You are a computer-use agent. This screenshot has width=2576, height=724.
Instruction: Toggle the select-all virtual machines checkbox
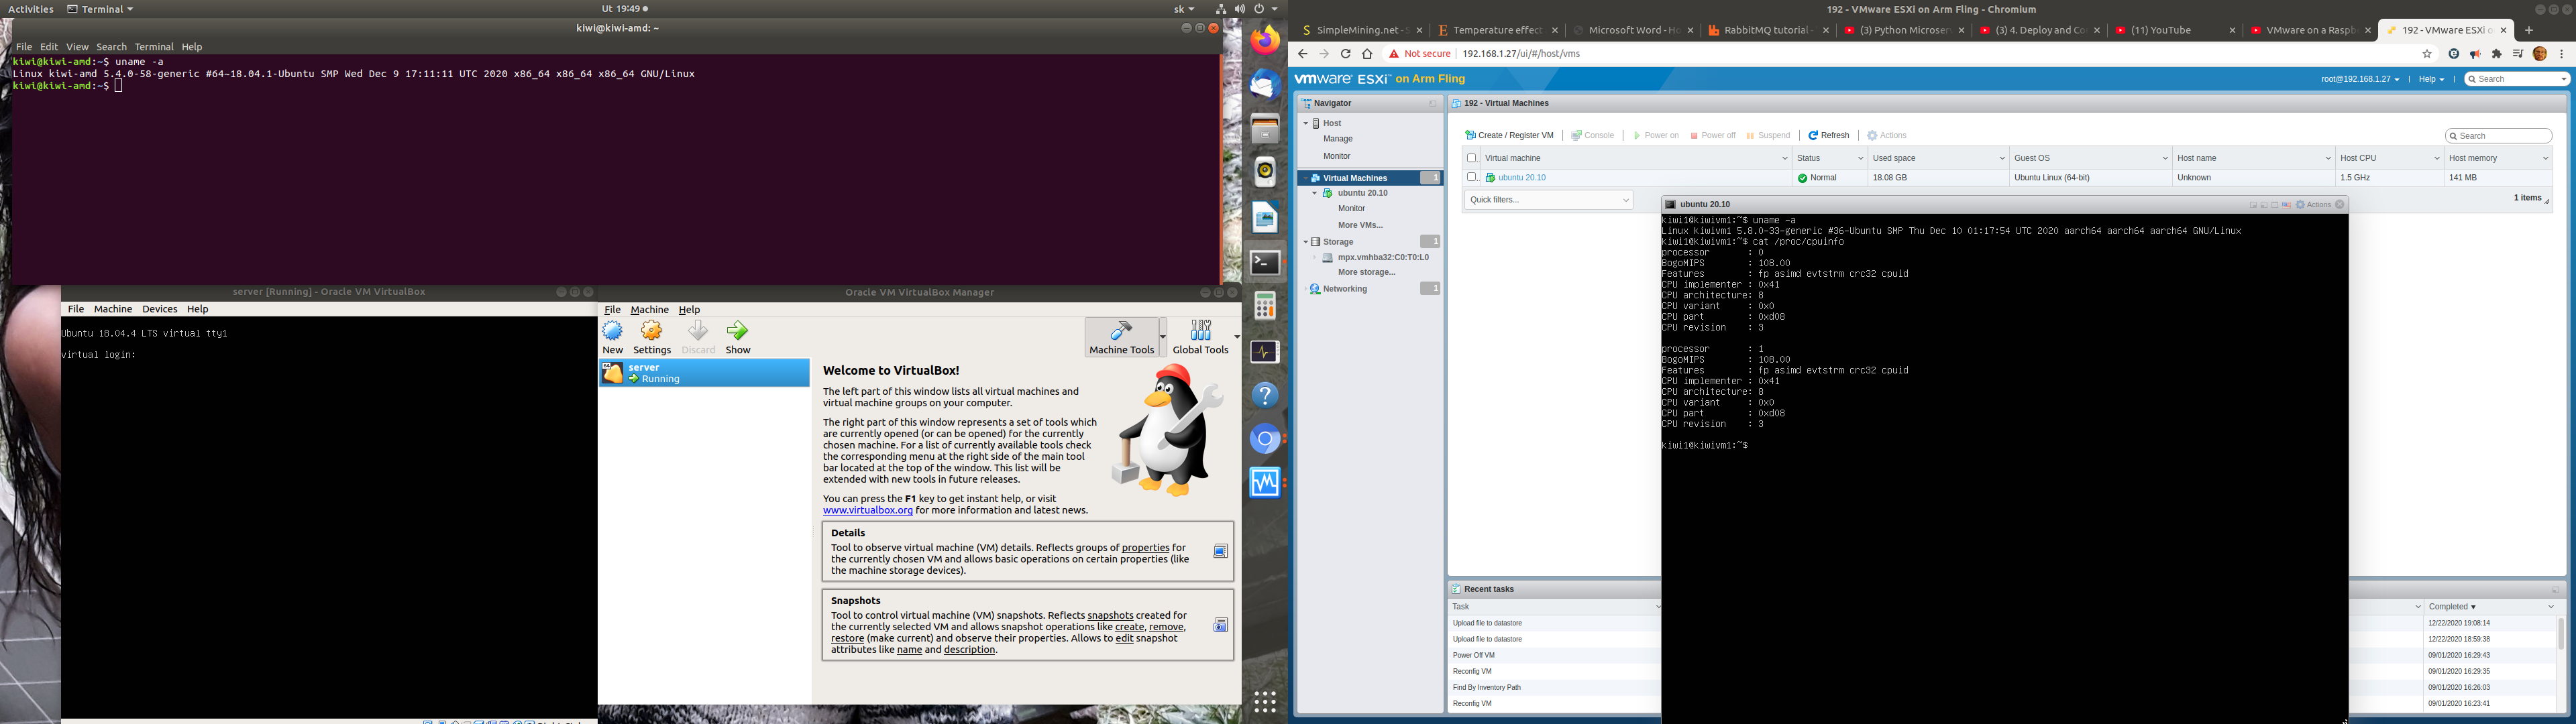point(1471,158)
